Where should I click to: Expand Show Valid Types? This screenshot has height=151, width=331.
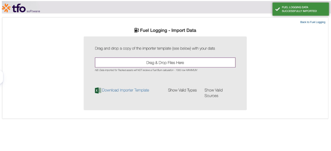tap(182, 90)
